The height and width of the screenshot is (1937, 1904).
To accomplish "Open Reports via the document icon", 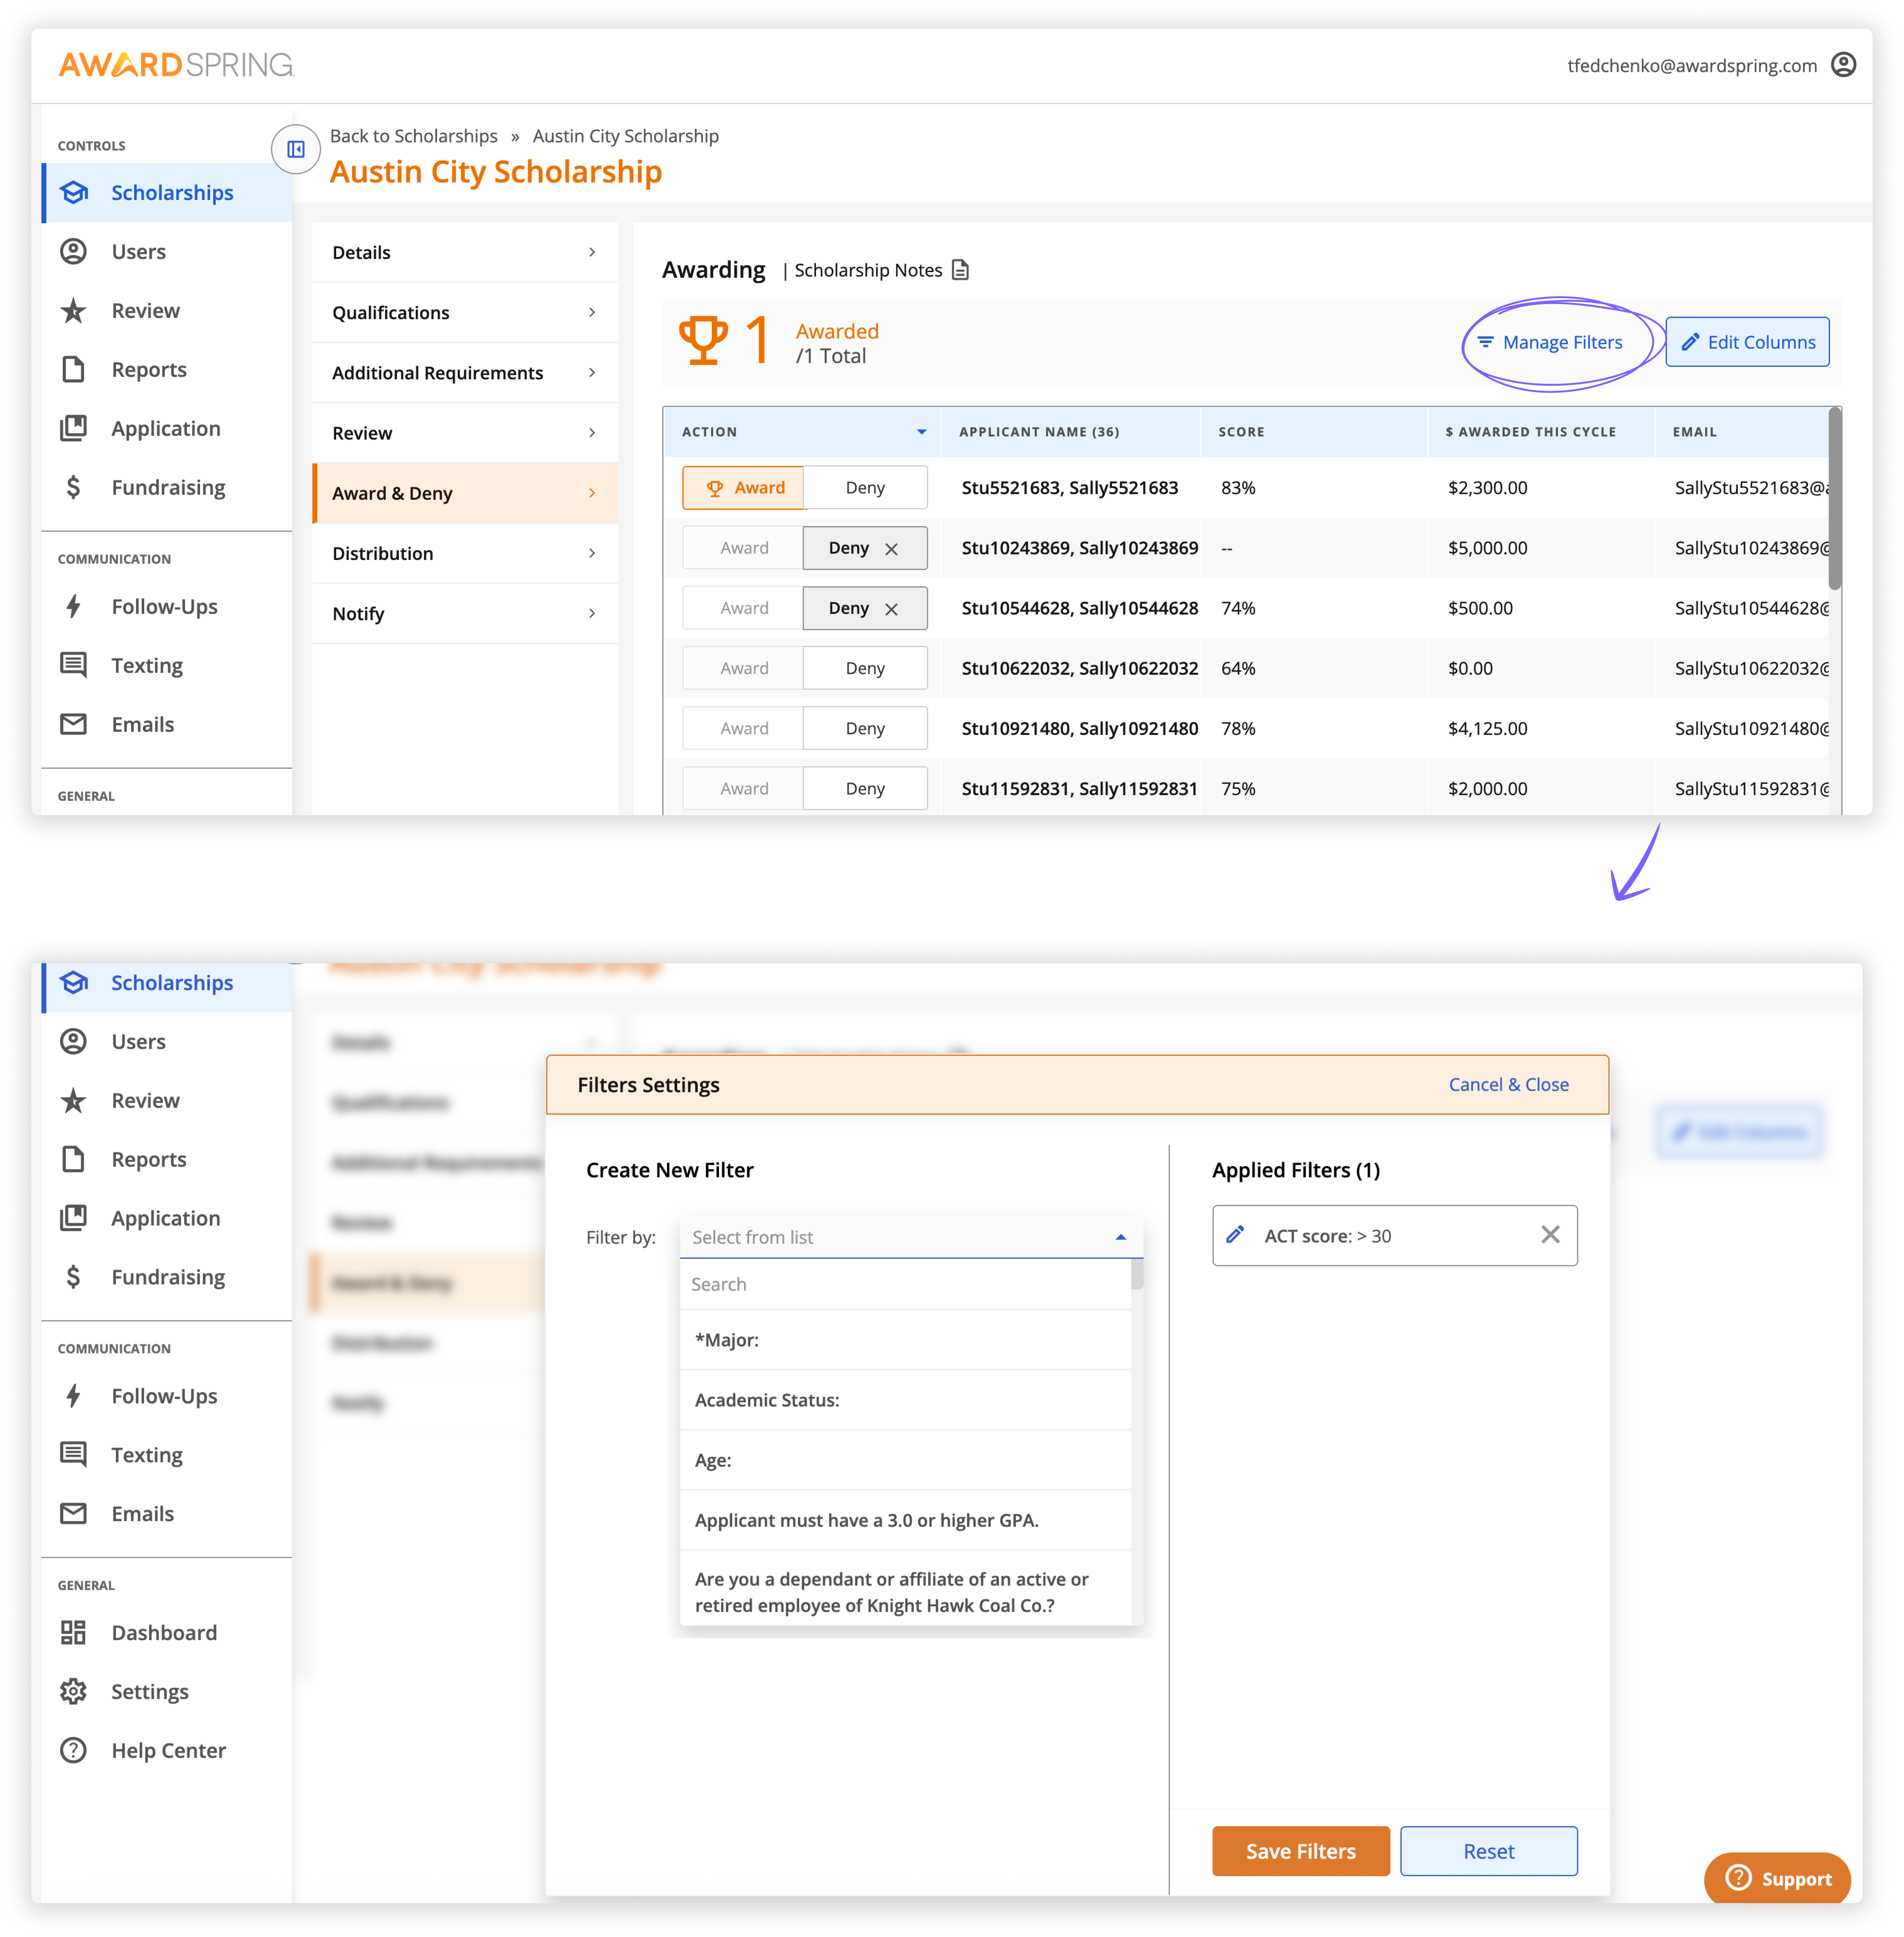I will (148, 369).
